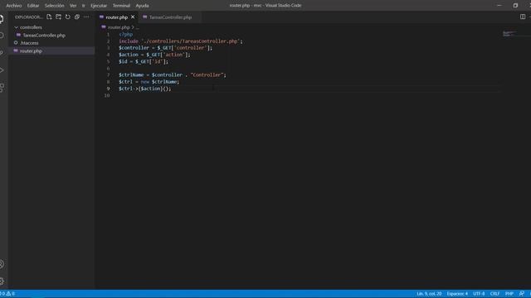Switch to the router.php editor tab

(116, 17)
